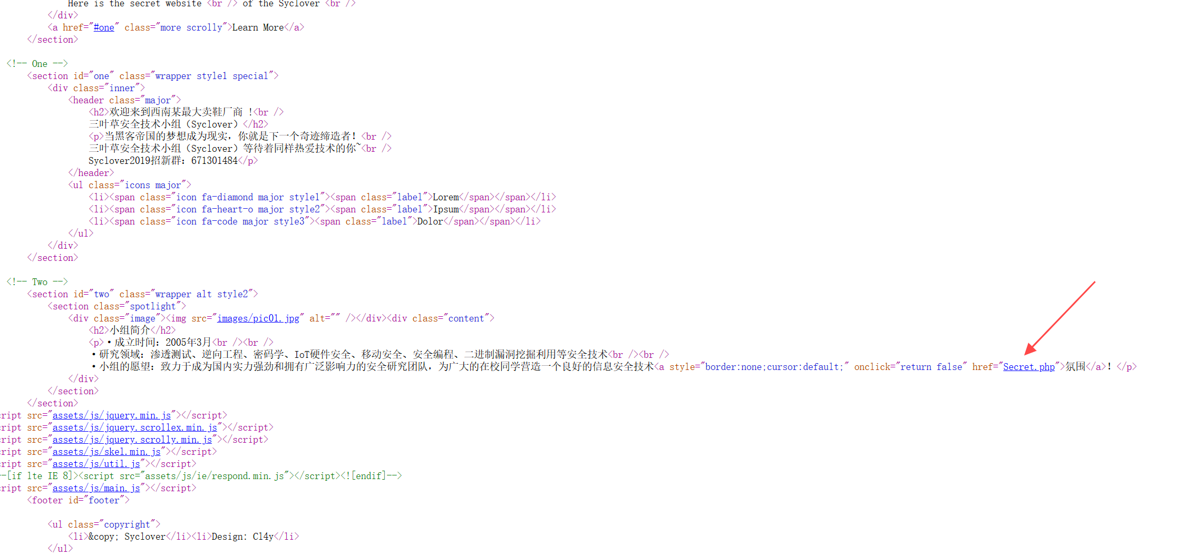Image resolution: width=1177 pixels, height=555 pixels.
Task: Click the 'Ipsum' label text
Action: pyautogui.click(x=446, y=209)
